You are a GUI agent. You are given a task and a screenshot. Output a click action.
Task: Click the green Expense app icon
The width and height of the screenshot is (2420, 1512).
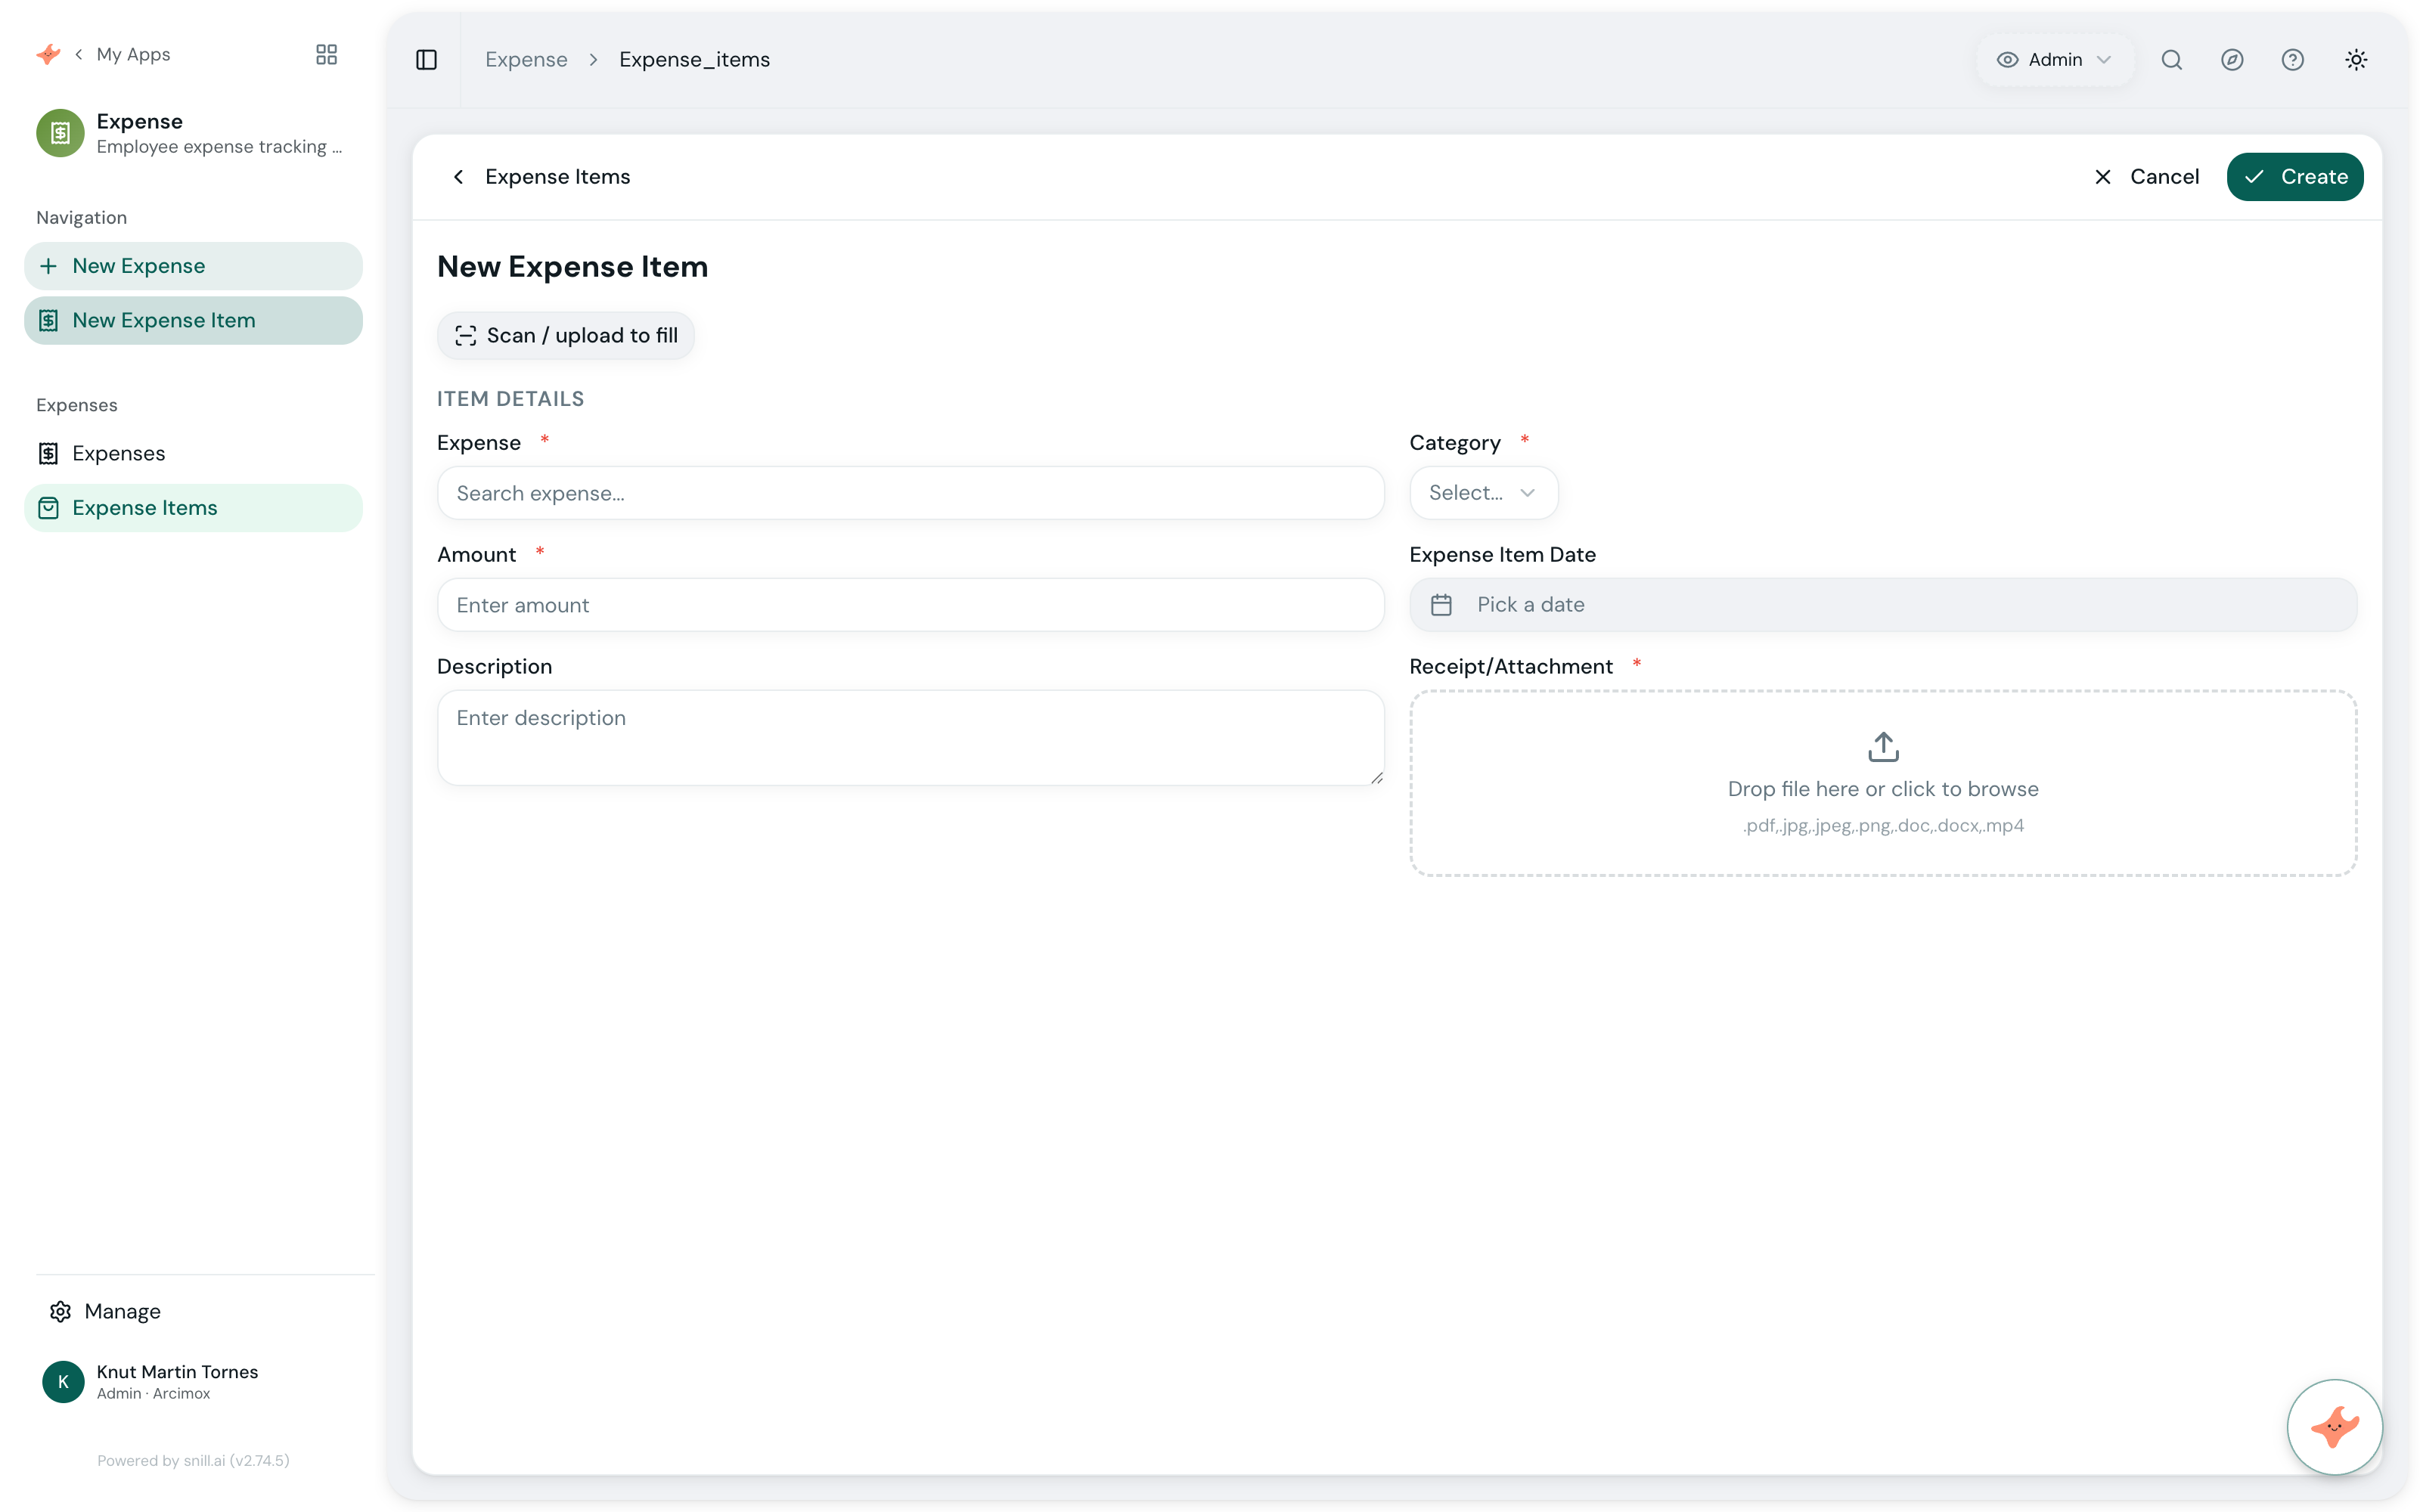pos(60,133)
